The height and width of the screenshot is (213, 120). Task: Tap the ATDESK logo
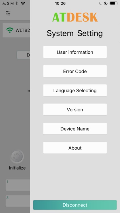75,17
